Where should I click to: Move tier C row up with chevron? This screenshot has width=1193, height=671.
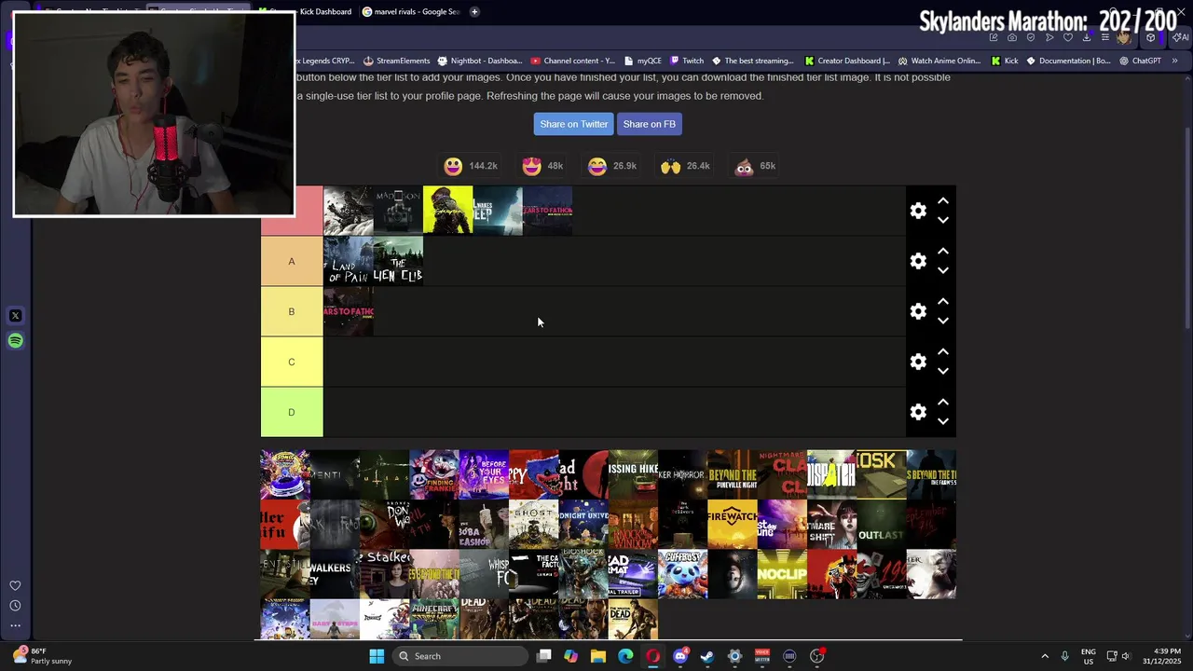coord(943,351)
